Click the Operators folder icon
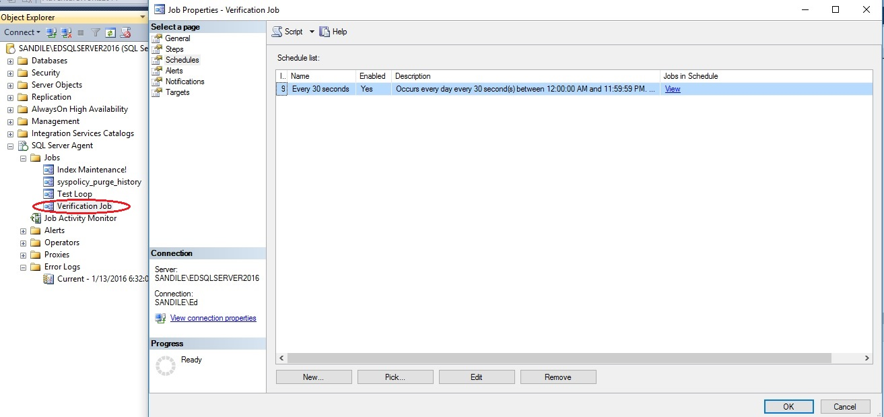This screenshot has width=884, height=417. 36,243
